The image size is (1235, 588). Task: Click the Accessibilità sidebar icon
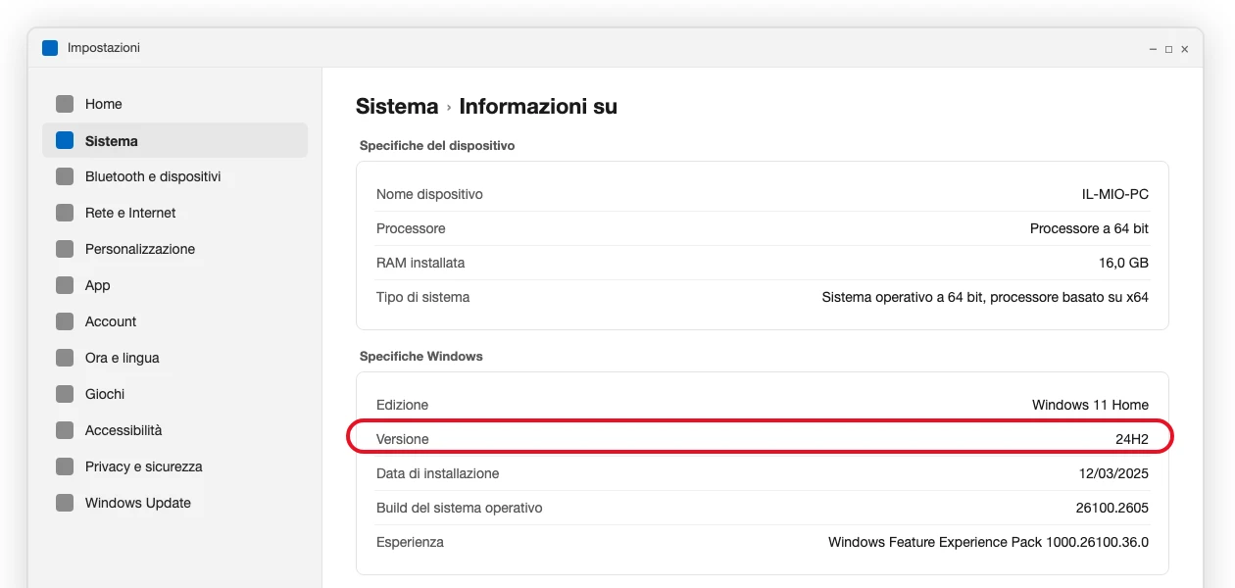(65, 430)
